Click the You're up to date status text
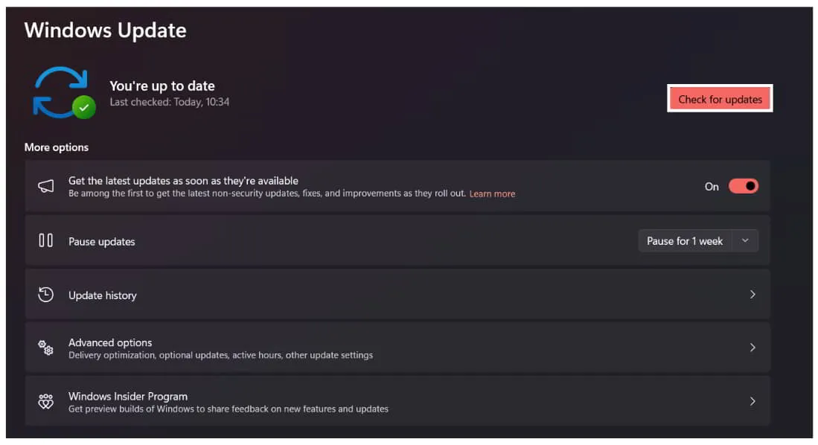Screen dimensions: 818x445 click(x=162, y=86)
